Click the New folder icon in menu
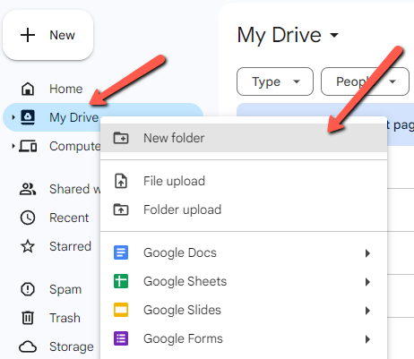 click(121, 138)
